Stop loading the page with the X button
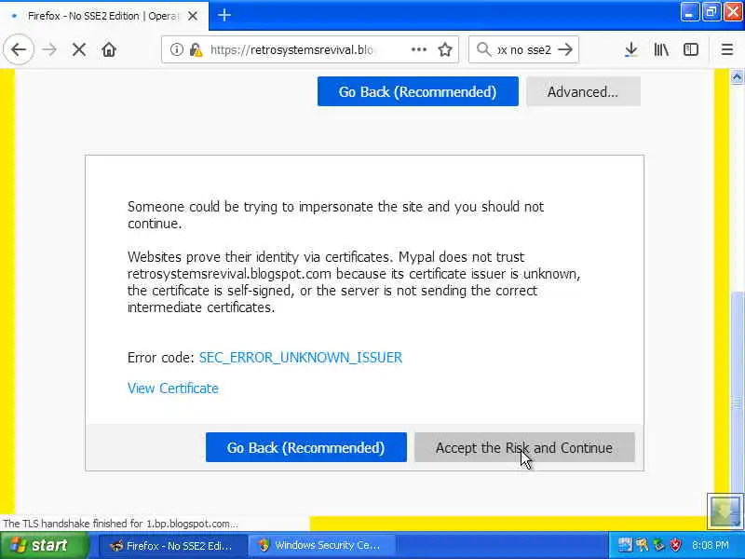 pyautogui.click(x=79, y=49)
